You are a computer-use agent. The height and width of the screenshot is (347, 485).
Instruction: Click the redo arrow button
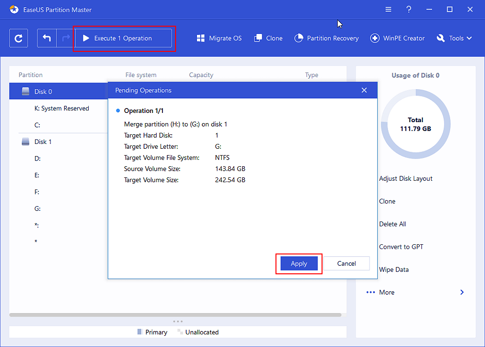(65, 38)
